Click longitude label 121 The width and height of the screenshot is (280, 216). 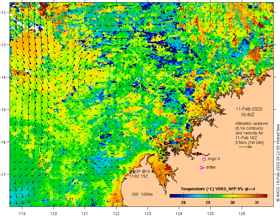coord(85,213)
